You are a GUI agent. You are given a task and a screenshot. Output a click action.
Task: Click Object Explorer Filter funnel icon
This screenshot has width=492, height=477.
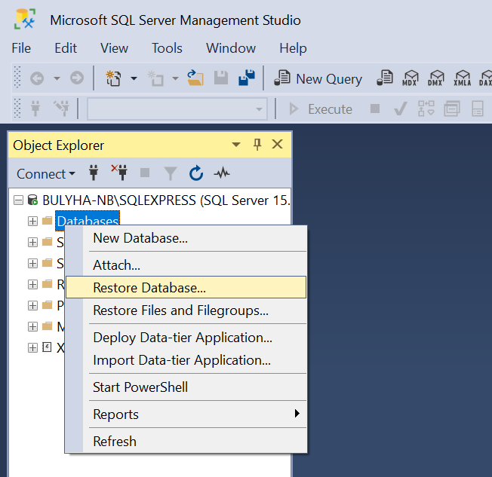click(x=171, y=173)
